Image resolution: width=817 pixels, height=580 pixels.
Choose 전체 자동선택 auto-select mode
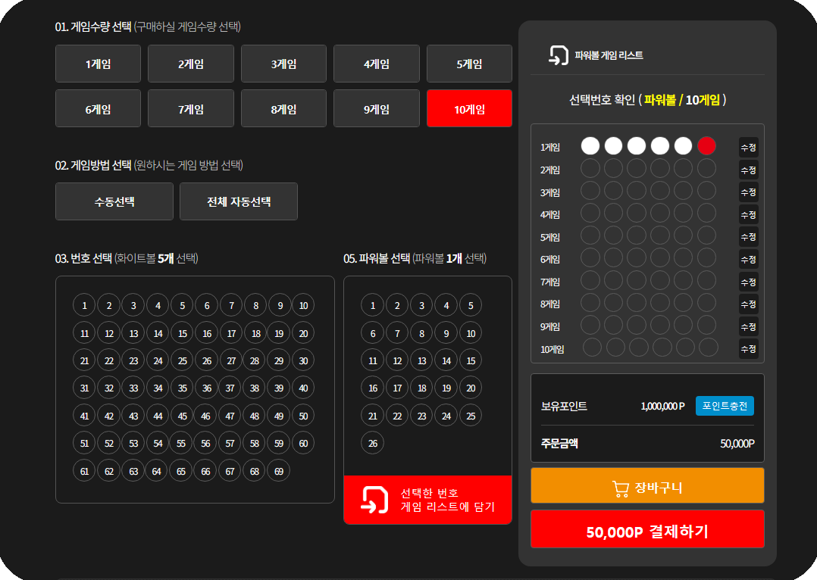coord(239,201)
